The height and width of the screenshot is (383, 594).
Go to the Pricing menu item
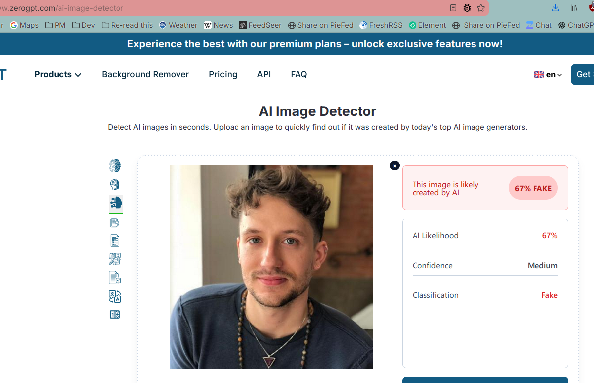[223, 74]
